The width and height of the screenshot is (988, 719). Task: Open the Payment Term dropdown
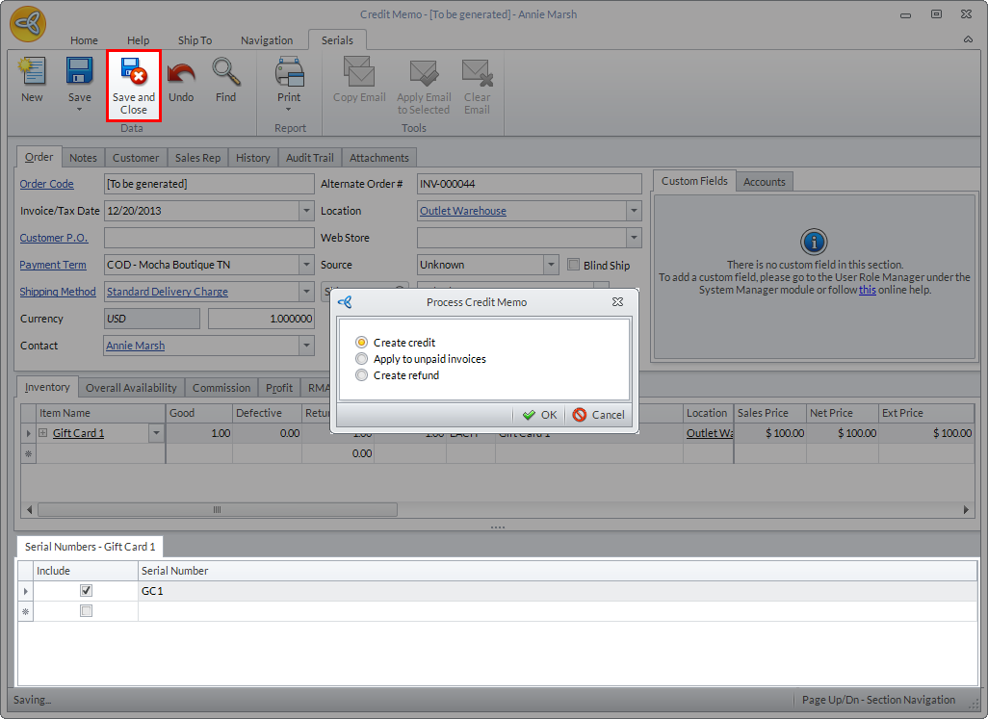(x=306, y=265)
